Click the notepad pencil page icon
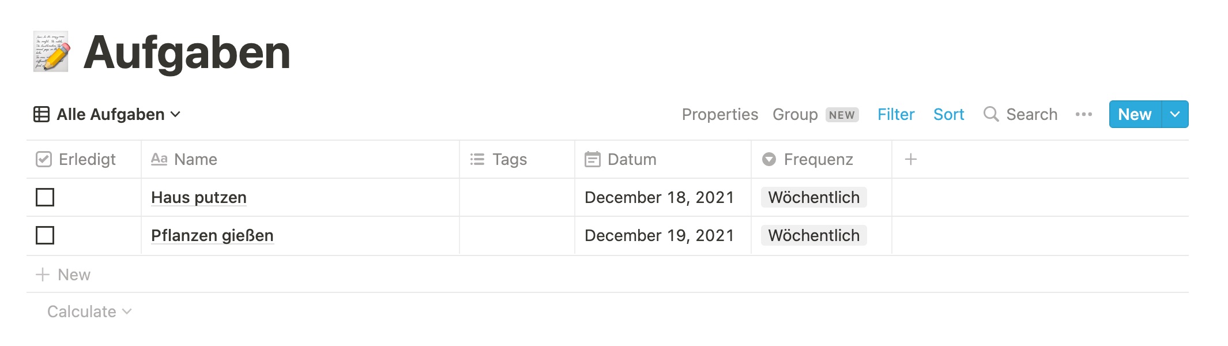Image resolution: width=1228 pixels, height=346 pixels. (51, 52)
